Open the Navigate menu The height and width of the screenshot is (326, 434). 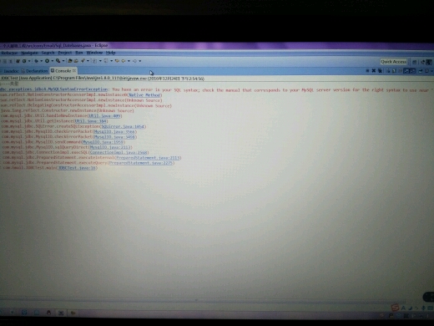(x=30, y=53)
